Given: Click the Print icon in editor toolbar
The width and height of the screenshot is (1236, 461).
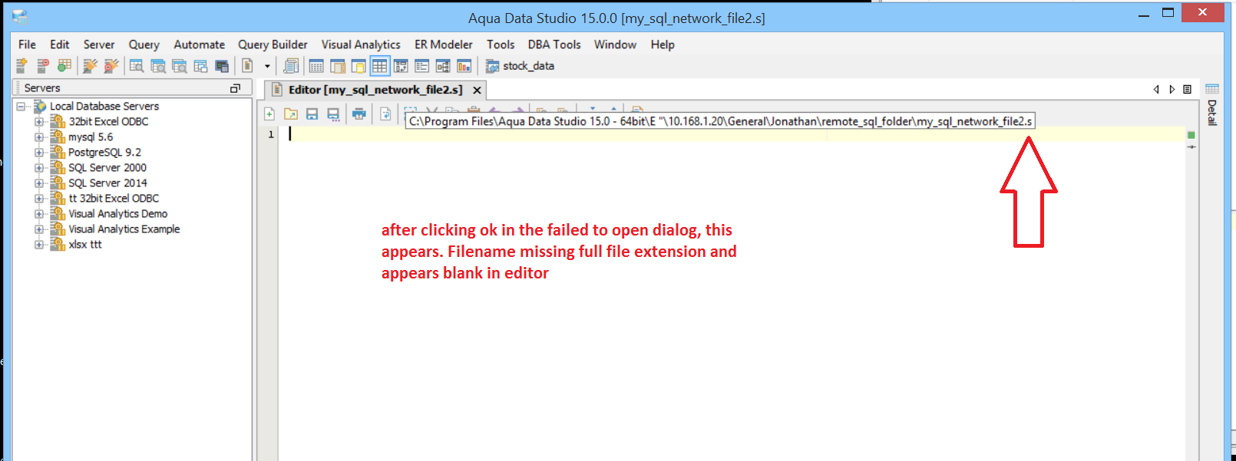Looking at the screenshot, I should [359, 114].
